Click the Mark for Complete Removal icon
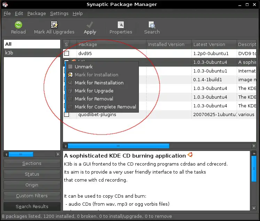 tap(70, 107)
